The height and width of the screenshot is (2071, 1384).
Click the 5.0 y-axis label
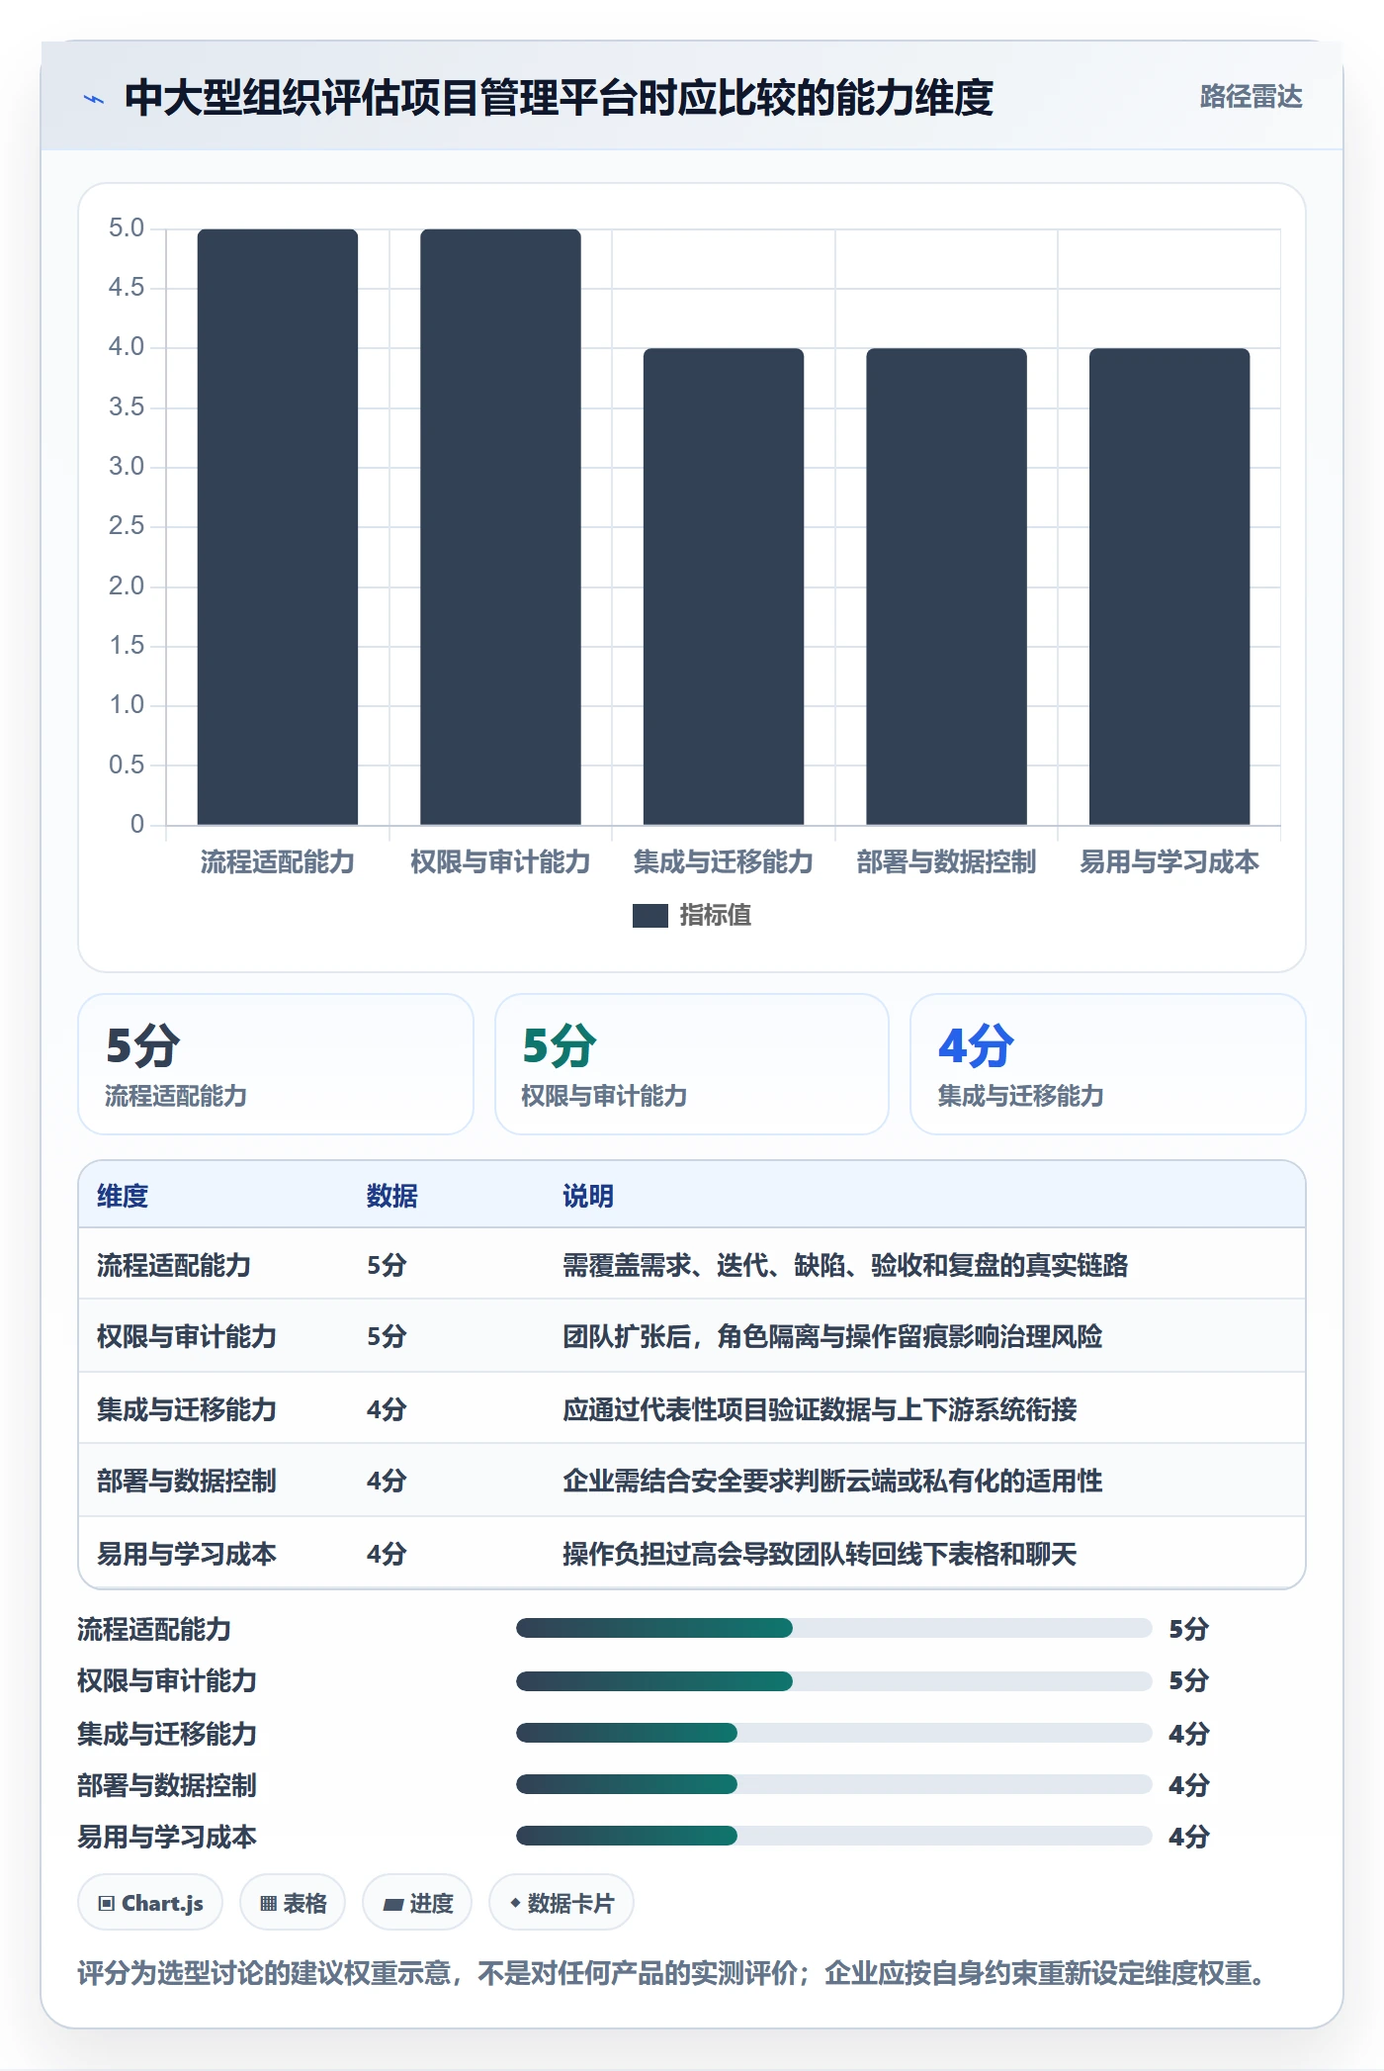[127, 228]
